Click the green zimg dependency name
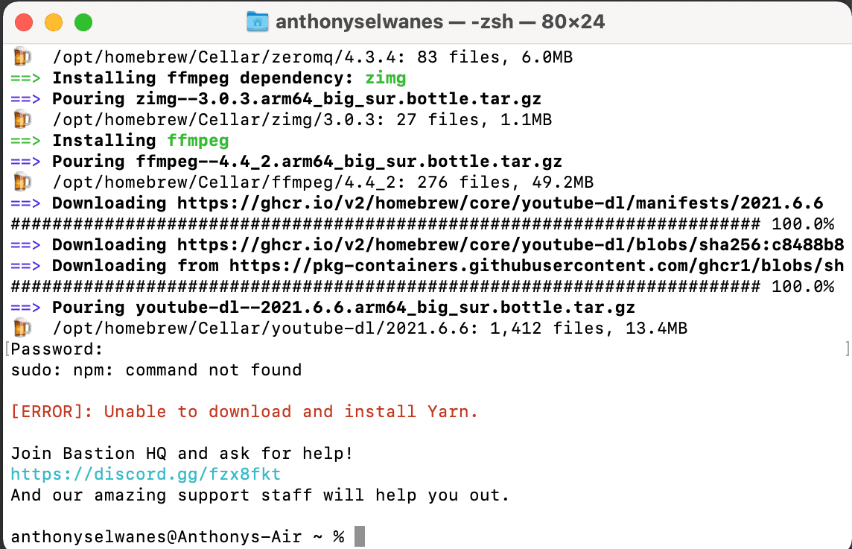Viewport: 852px width, 549px height. [385, 78]
